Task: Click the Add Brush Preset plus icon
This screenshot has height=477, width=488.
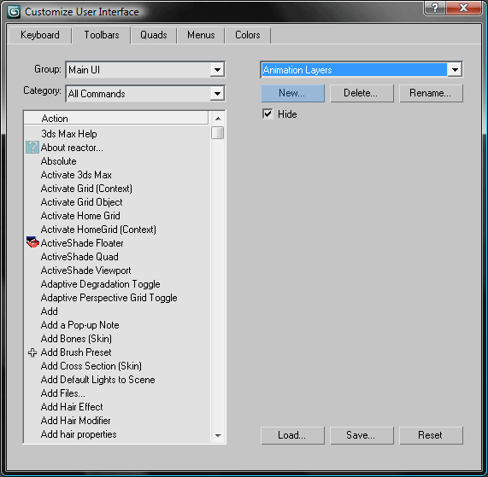Action: pos(32,352)
